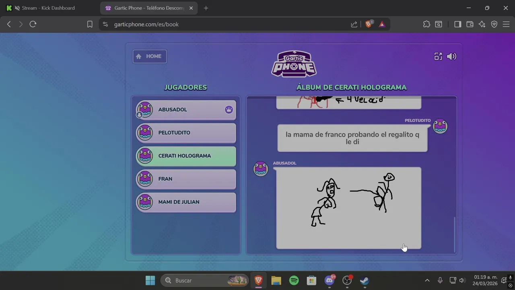
Task: Open File Explorer from the taskbar
Action: (276, 280)
